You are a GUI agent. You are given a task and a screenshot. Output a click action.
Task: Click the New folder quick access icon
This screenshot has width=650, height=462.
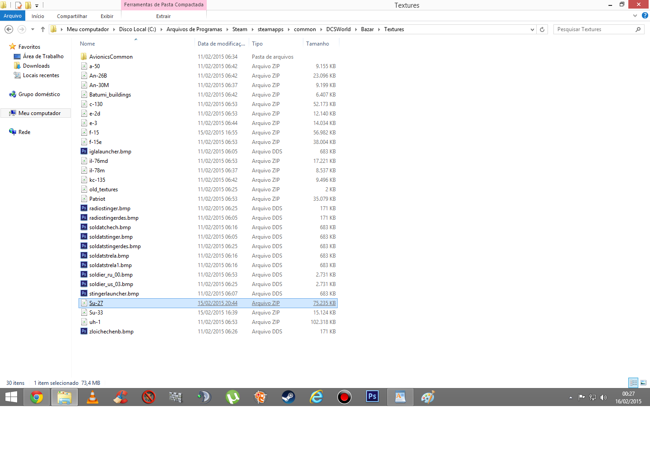tap(28, 5)
